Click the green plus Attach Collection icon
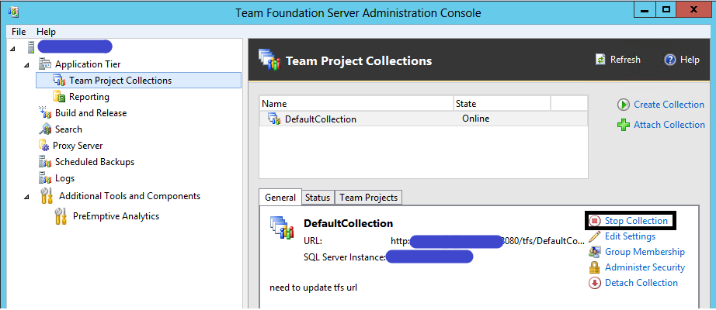This screenshot has width=716, height=310. tap(624, 125)
